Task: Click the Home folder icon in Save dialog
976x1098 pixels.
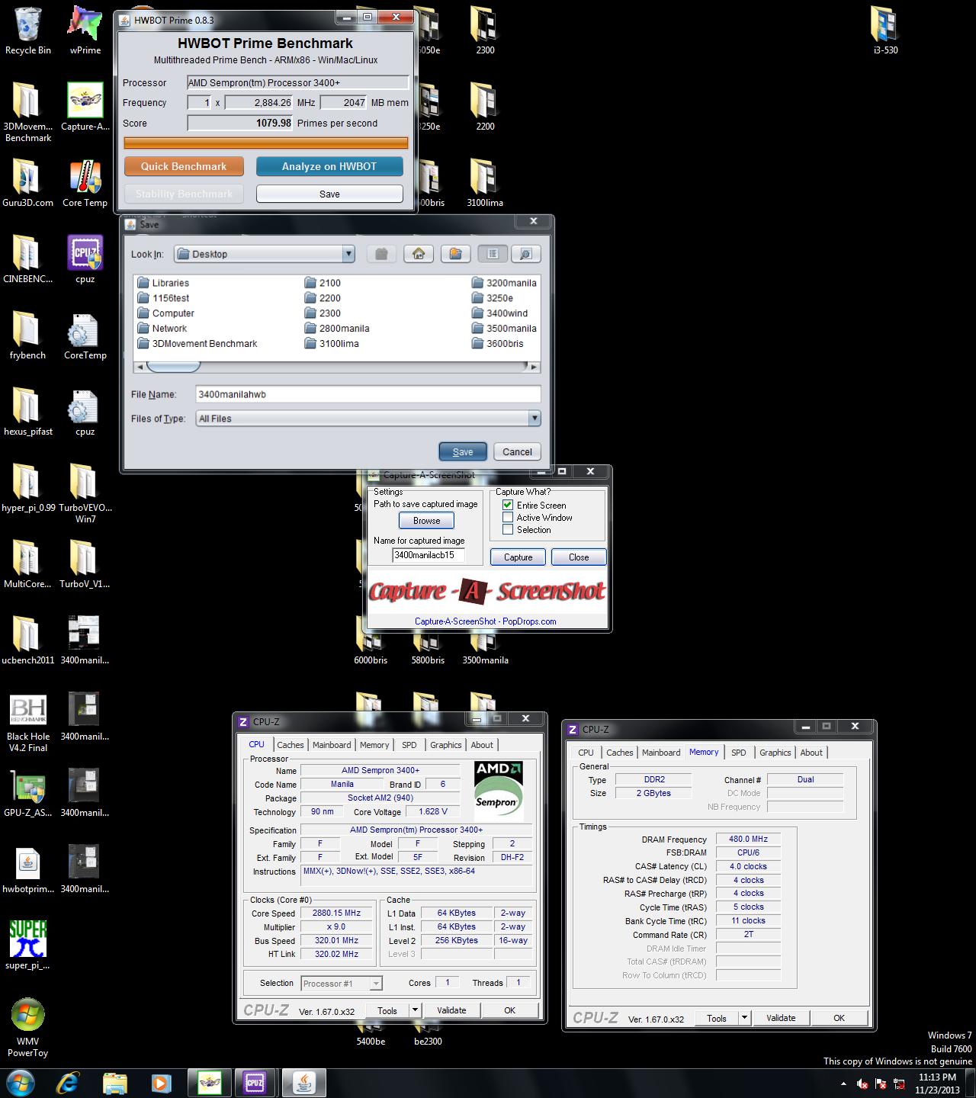Action: point(419,254)
